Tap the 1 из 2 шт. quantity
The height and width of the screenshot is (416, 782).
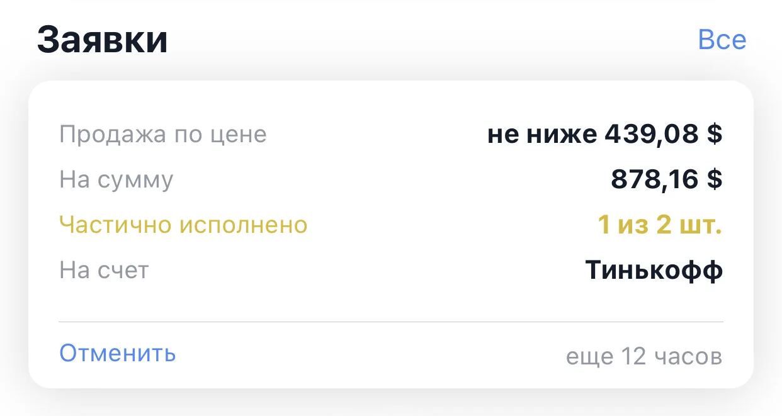(659, 225)
